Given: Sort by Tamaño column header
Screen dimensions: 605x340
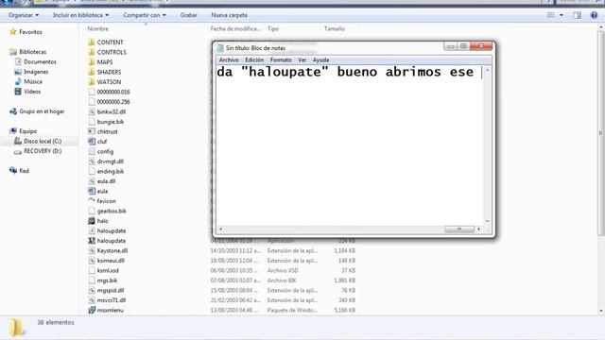Looking at the screenshot, I should (x=335, y=28).
